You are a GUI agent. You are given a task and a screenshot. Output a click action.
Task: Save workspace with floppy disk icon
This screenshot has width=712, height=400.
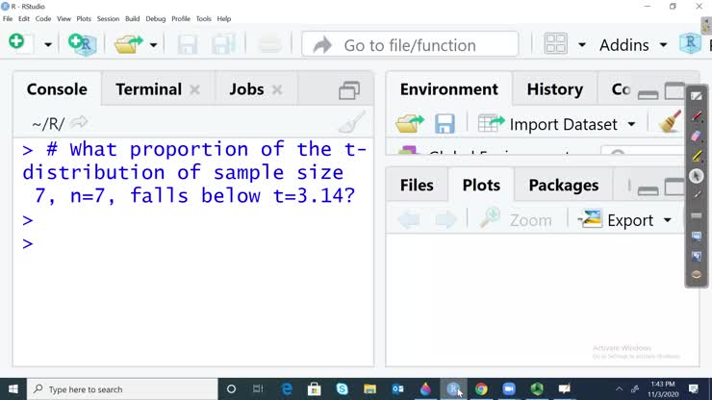pos(445,123)
